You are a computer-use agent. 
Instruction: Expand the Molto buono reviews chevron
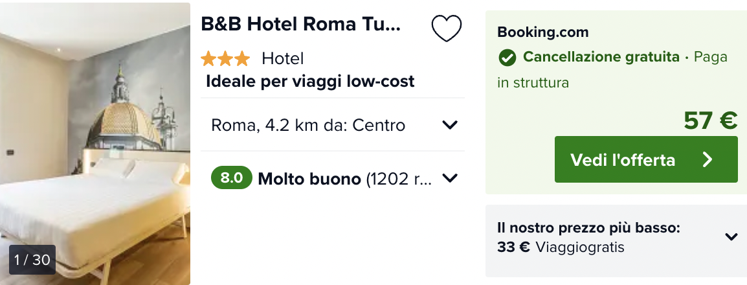click(449, 178)
